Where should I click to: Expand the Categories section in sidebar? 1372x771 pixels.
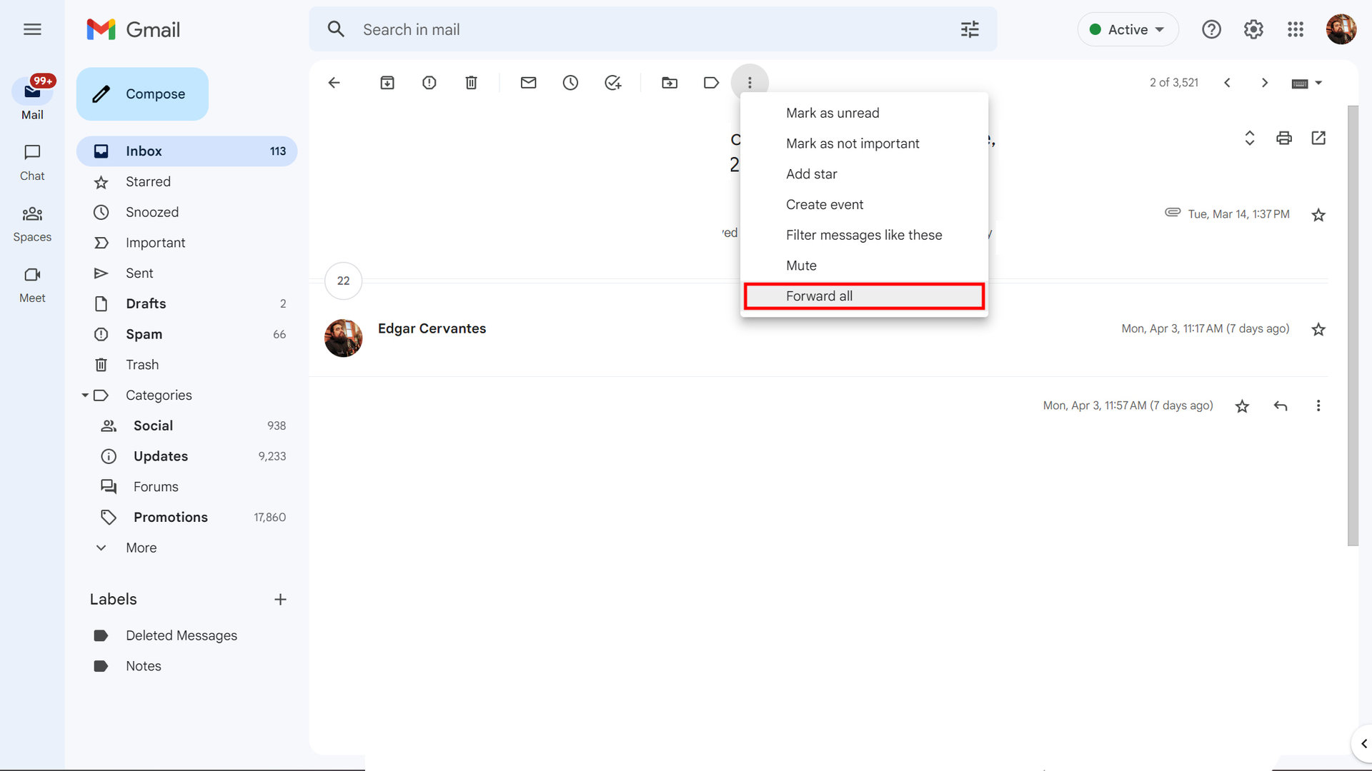click(x=85, y=395)
